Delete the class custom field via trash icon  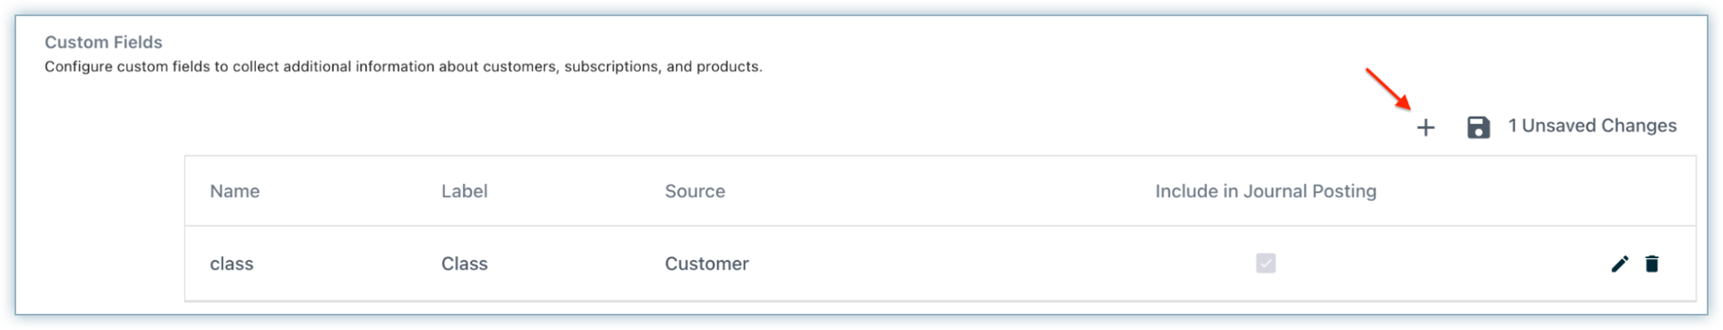coord(1651,264)
